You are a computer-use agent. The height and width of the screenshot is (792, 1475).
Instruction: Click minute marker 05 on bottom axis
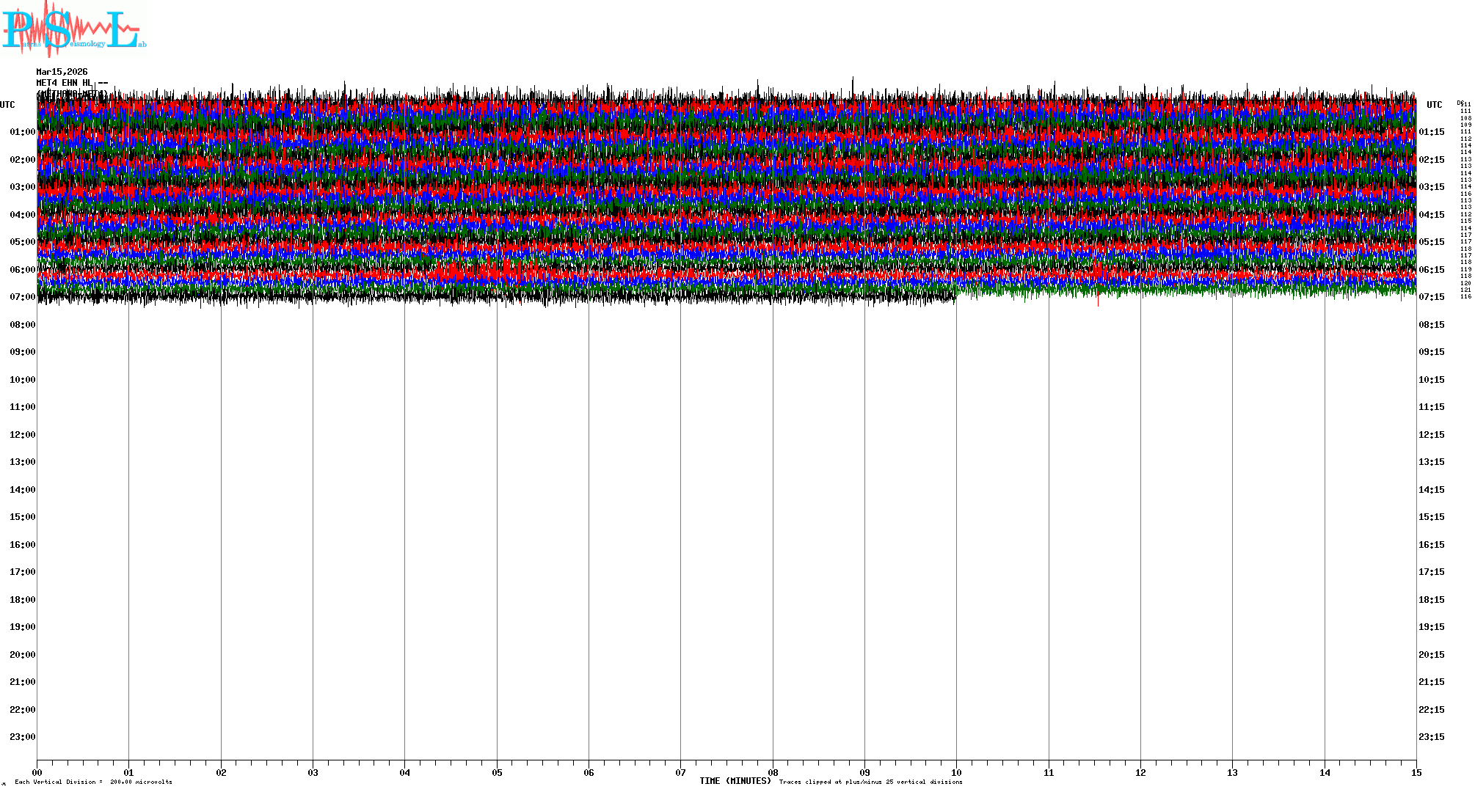coord(497,772)
